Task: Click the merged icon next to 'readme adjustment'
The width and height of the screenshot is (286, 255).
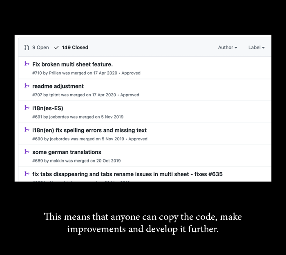Action: tap(27, 86)
